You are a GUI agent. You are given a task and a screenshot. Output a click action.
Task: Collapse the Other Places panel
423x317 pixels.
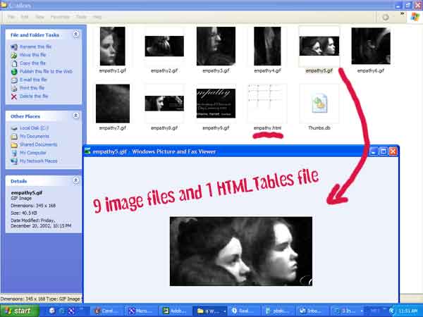75,115
